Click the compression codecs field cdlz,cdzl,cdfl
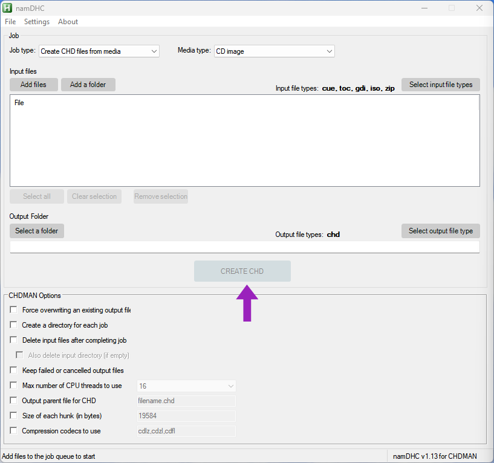Screen dimensions: 494x463 point(186,431)
